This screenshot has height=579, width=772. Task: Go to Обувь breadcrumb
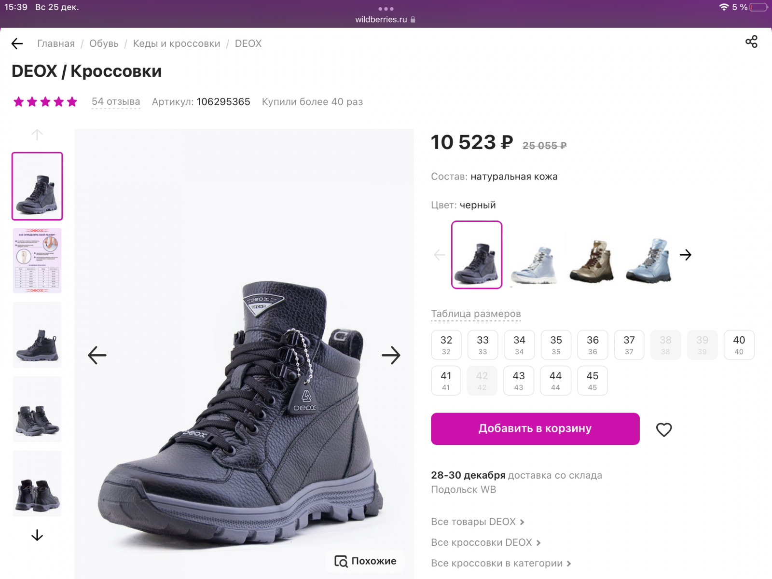pos(104,43)
